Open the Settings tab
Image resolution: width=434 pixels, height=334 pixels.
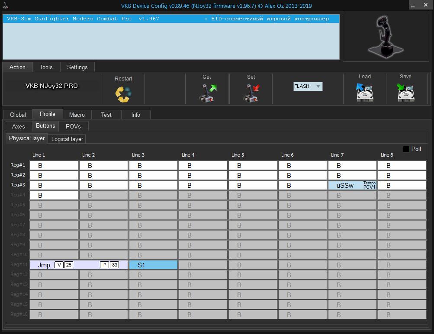[77, 67]
